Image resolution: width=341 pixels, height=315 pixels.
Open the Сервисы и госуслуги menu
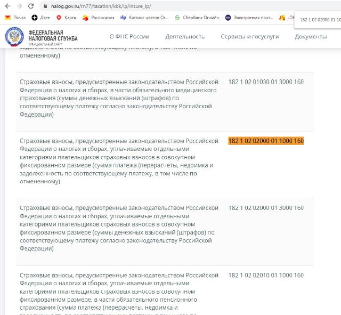pyautogui.click(x=250, y=37)
